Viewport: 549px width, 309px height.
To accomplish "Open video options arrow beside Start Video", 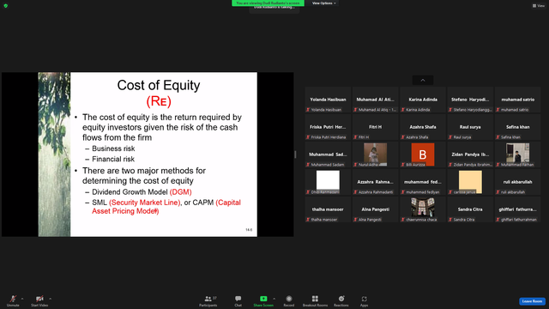I will click(50, 299).
